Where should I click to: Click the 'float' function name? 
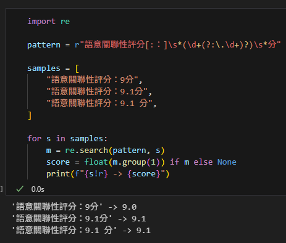click(x=96, y=162)
